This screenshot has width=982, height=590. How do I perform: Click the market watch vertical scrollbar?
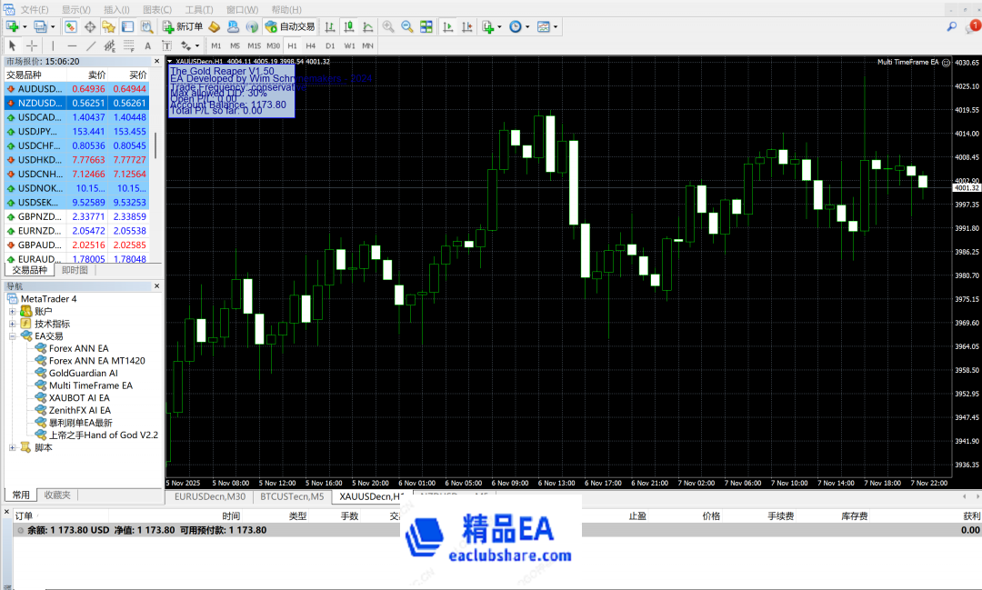pos(155,145)
